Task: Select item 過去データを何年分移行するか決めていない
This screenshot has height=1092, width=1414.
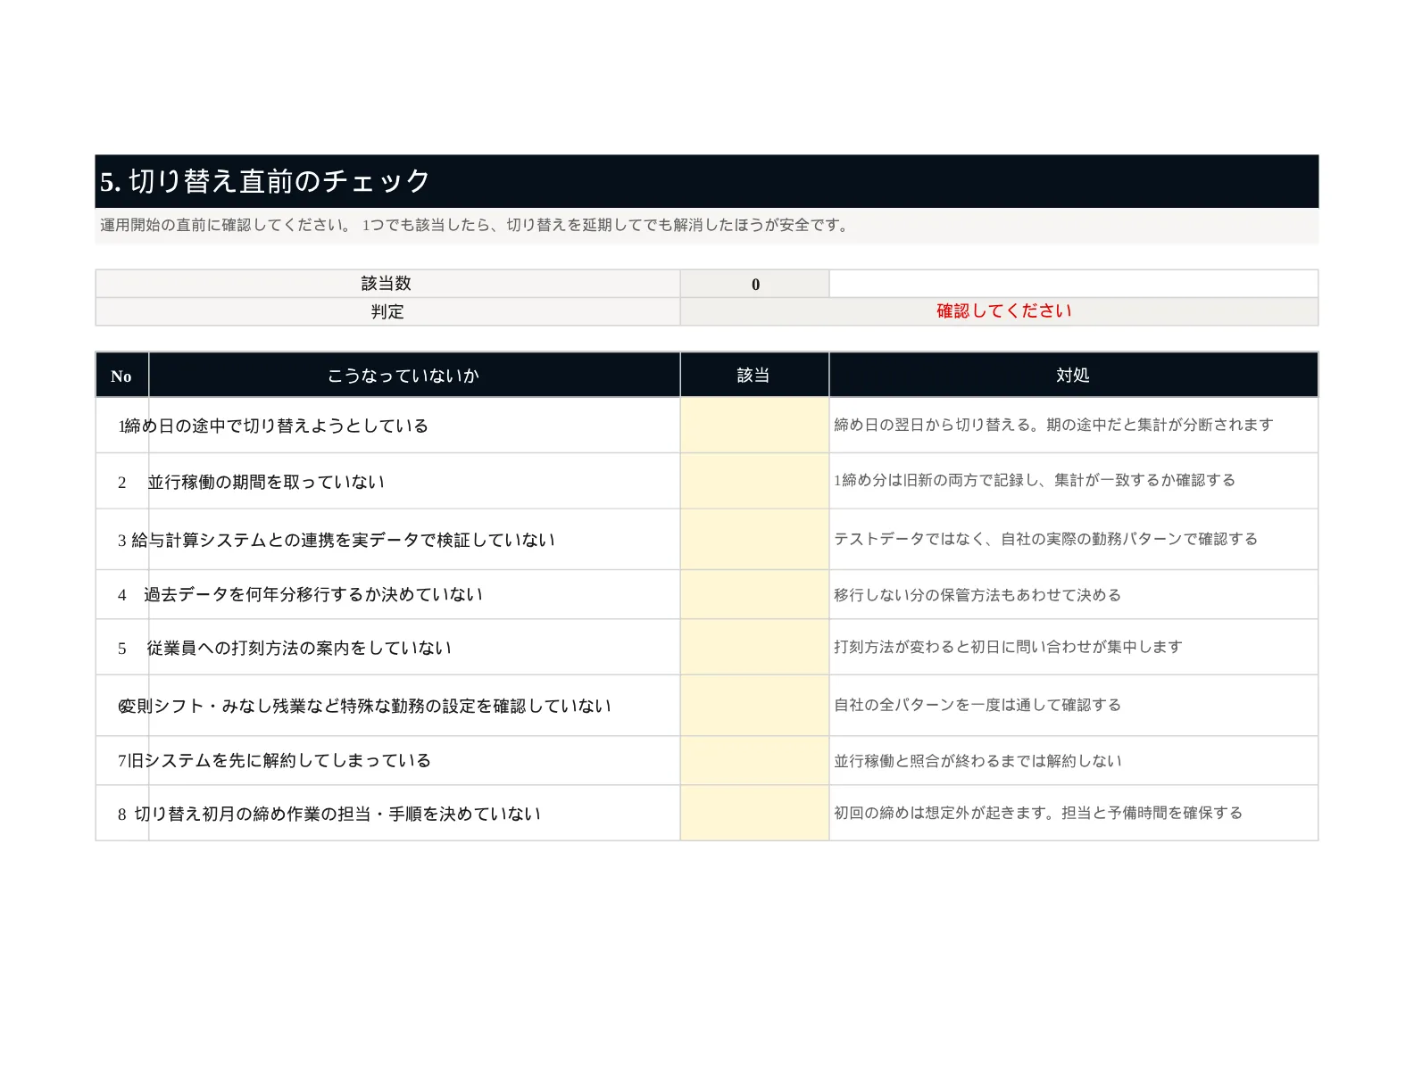Action: point(313,594)
